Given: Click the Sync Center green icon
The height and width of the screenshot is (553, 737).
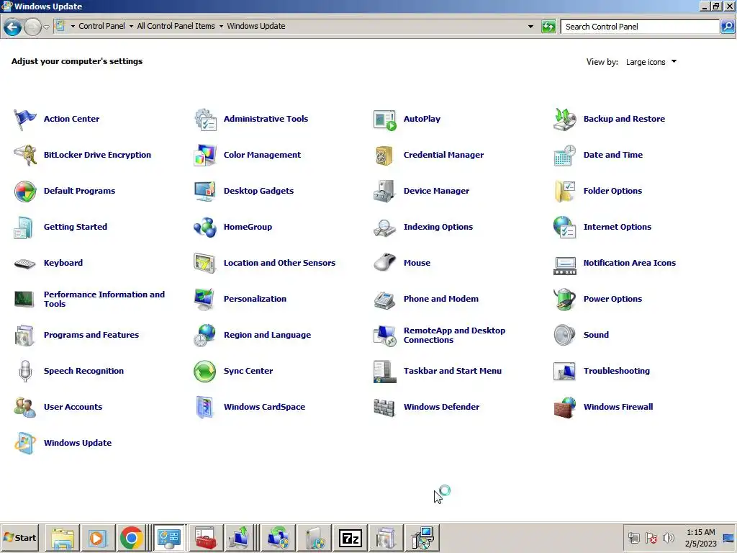Looking at the screenshot, I should point(205,371).
